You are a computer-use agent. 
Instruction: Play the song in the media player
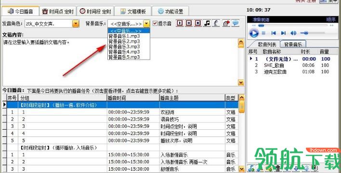coord(253,33)
